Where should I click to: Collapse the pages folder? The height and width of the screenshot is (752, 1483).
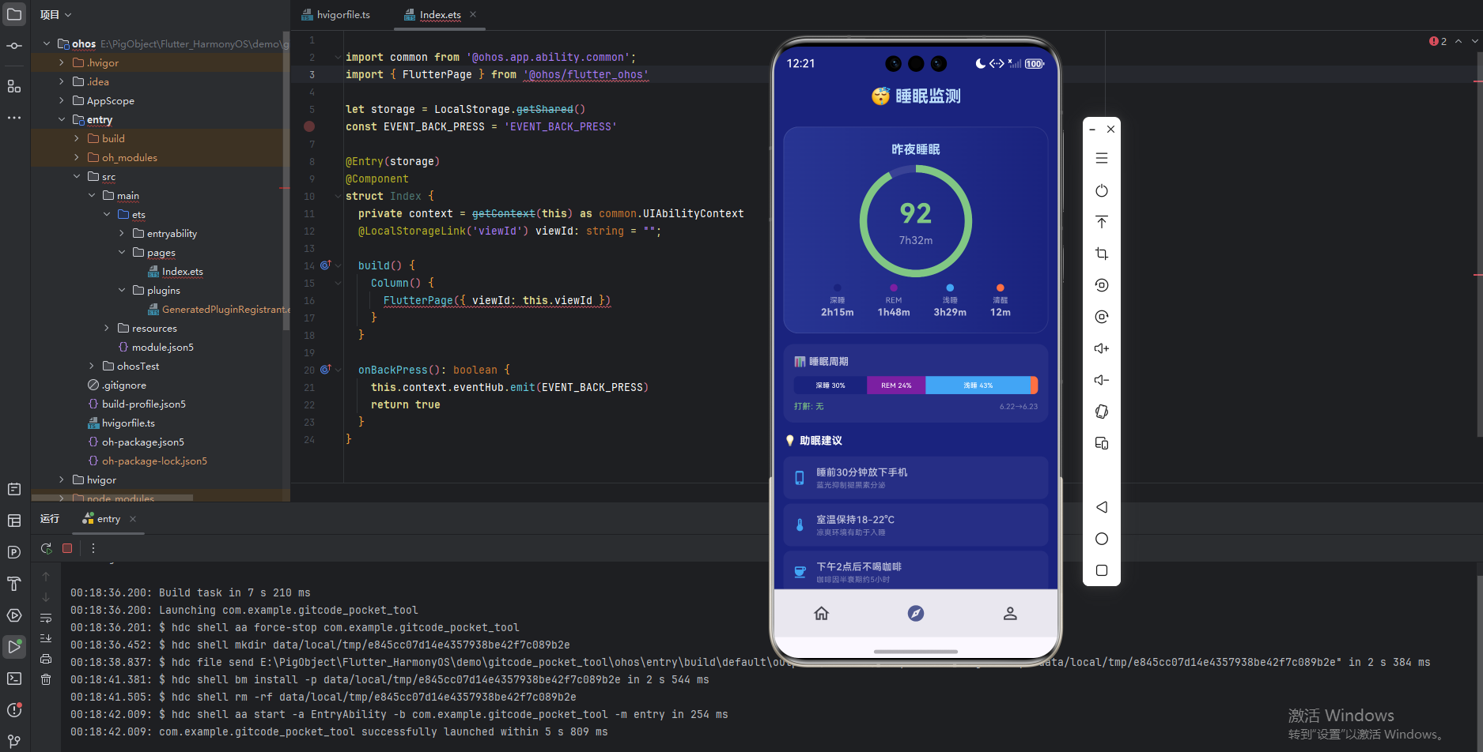pos(122,253)
